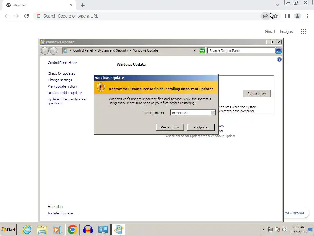Click the Control Panel forward button
Screen dimensions: 314x236
pyautogui.click(x=53, y=51)
